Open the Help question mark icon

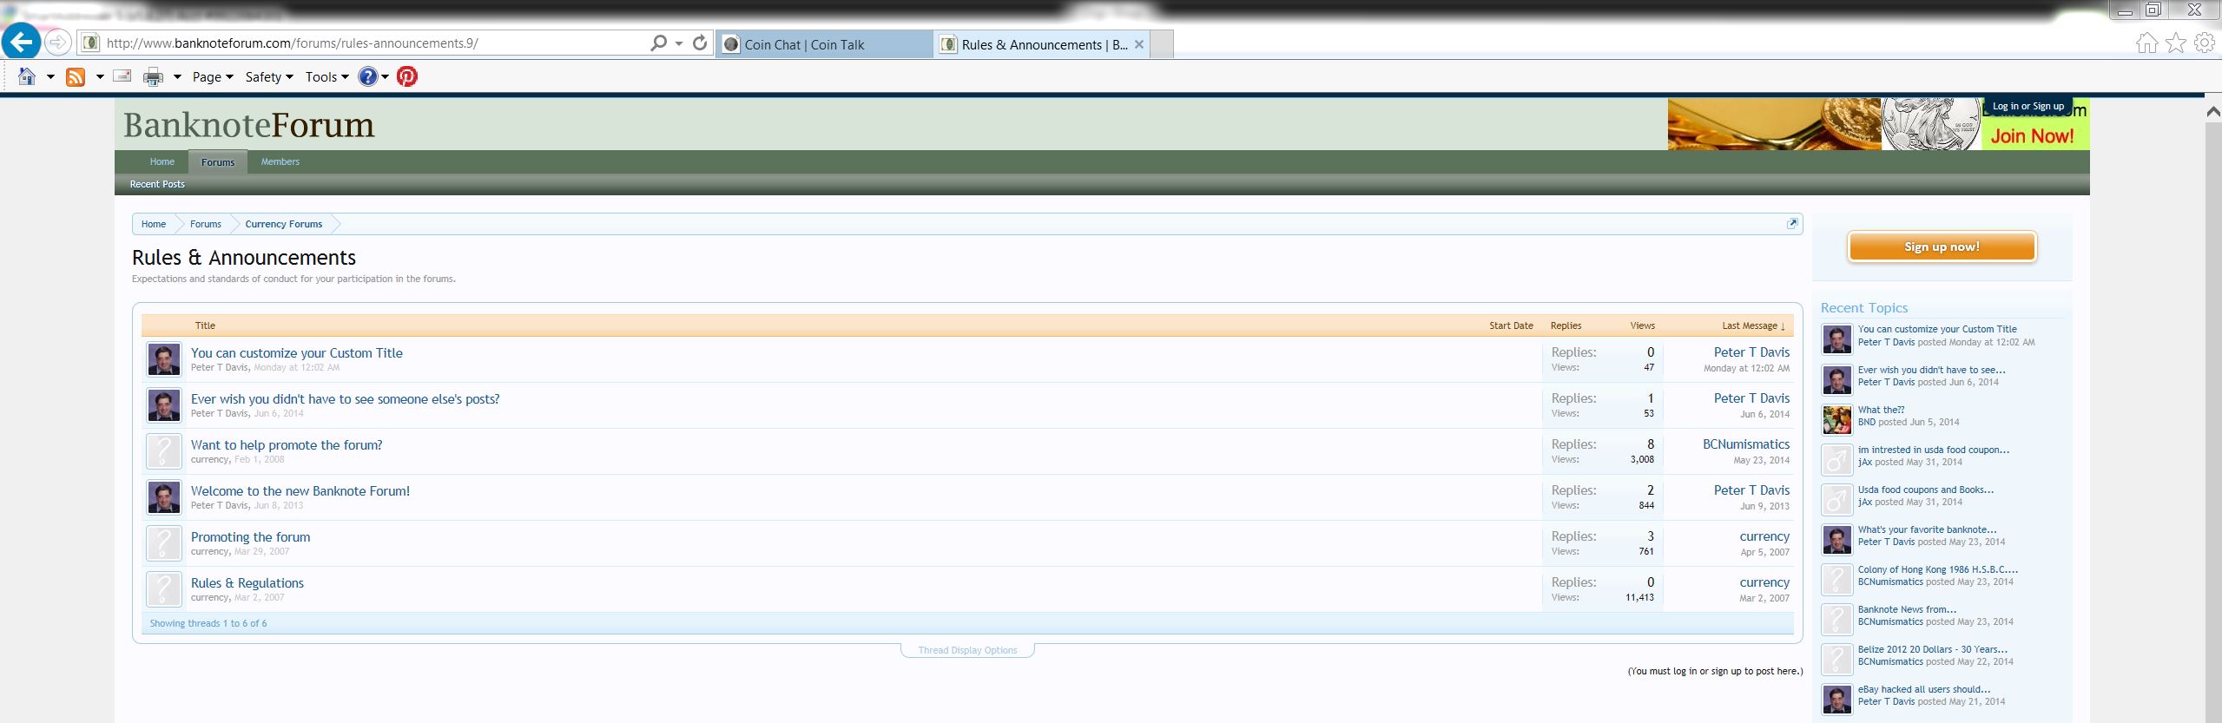(x=368, y=76)
